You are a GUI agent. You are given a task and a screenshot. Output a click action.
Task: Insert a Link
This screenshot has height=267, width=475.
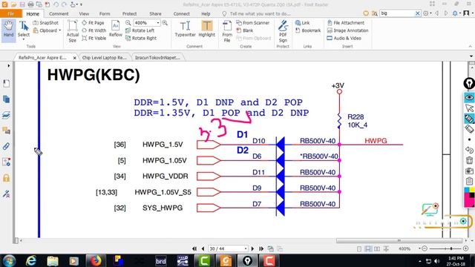[x=302, y=23]
